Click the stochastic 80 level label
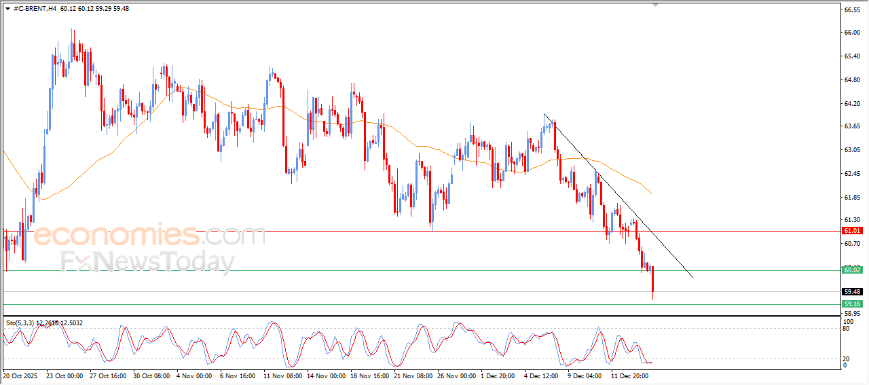The width and height of the screenshot is (869, 385). [846, 329]
